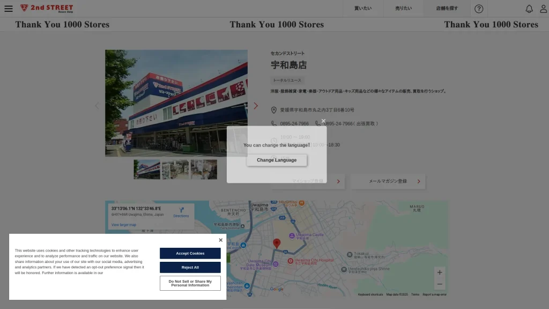Click the main store photo
549x309 pixels.
176,103
